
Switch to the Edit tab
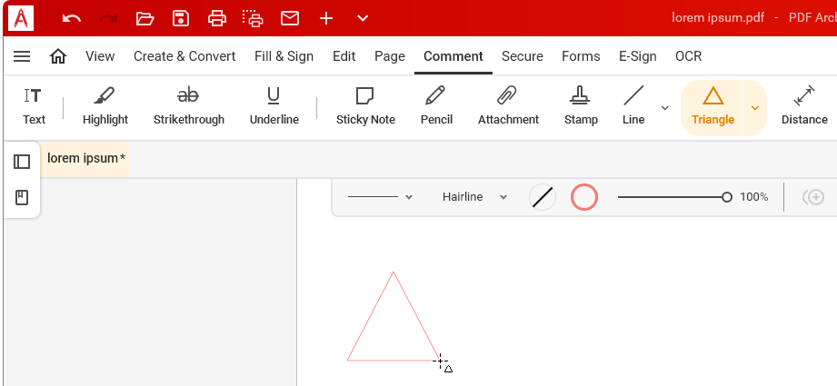344,56
